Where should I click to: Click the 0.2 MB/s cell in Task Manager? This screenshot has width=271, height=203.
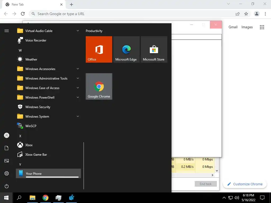(186, 167)
